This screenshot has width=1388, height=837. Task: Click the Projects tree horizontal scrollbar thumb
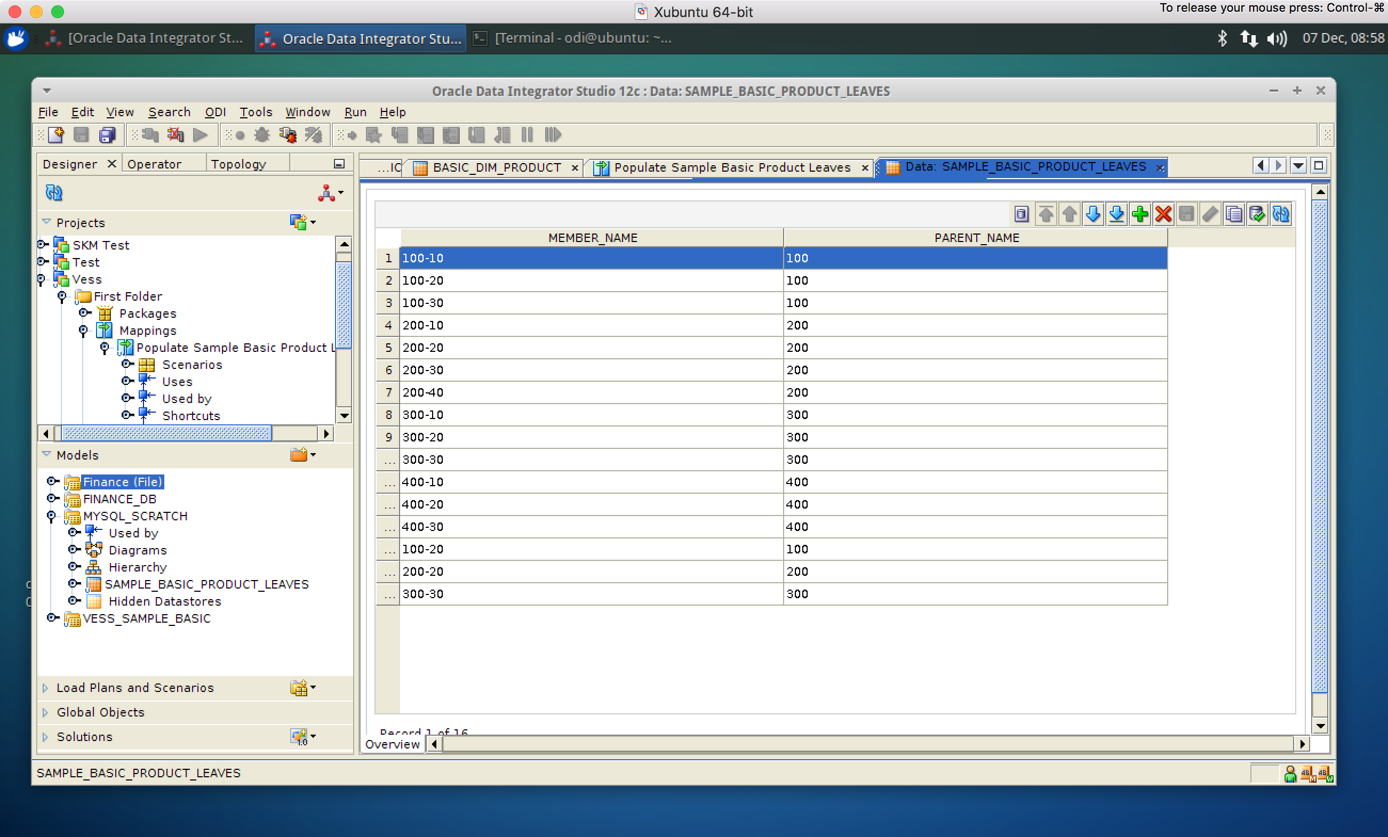[166, 433]
